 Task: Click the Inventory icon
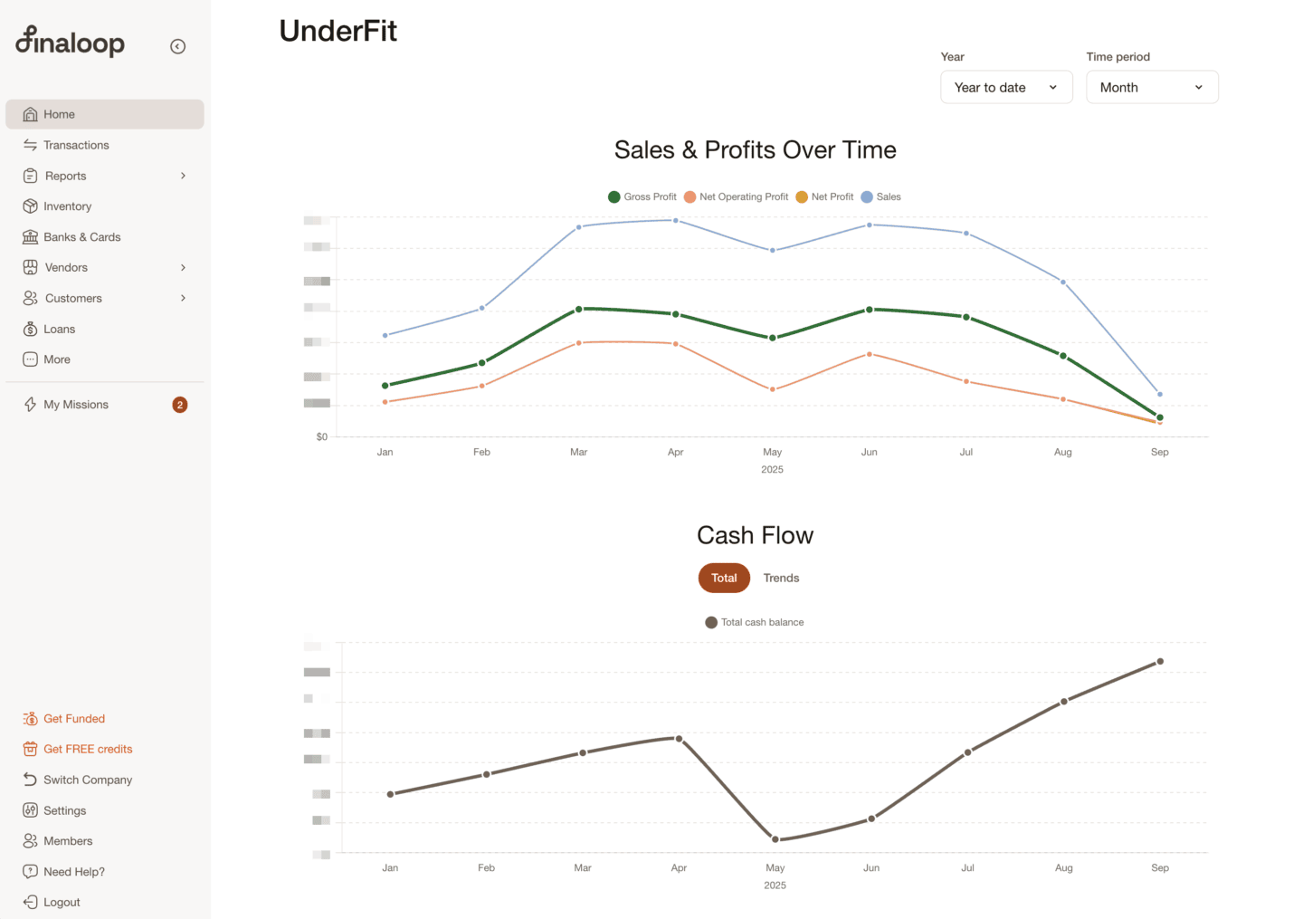click(30, 206)
